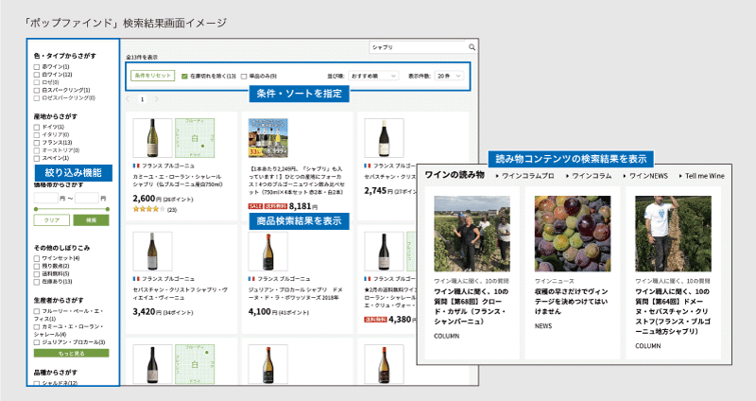756x401 pixels.
Task: Open the 2,745円 wine bottle image
Action: [x=384, y=138]
